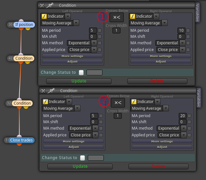Click the Crosses Below operator in lower panel
Screen dimensions: 206x180
118,103
